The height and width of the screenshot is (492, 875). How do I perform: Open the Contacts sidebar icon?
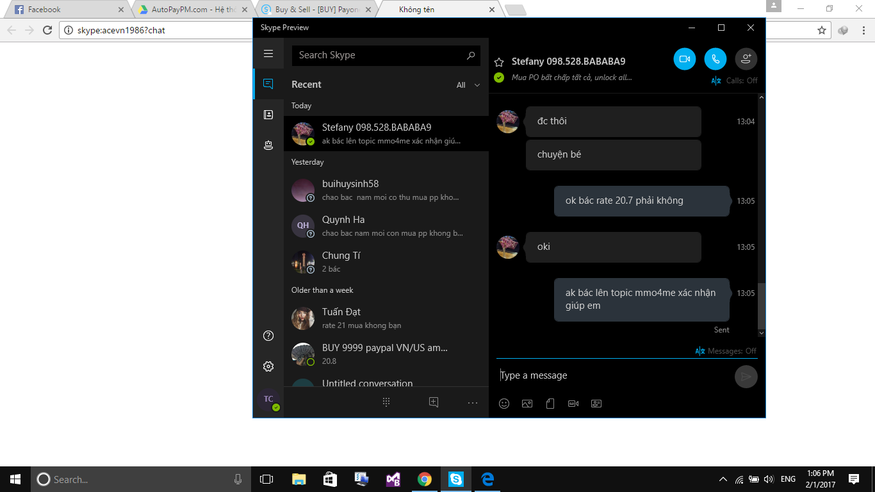pos(268,115)
